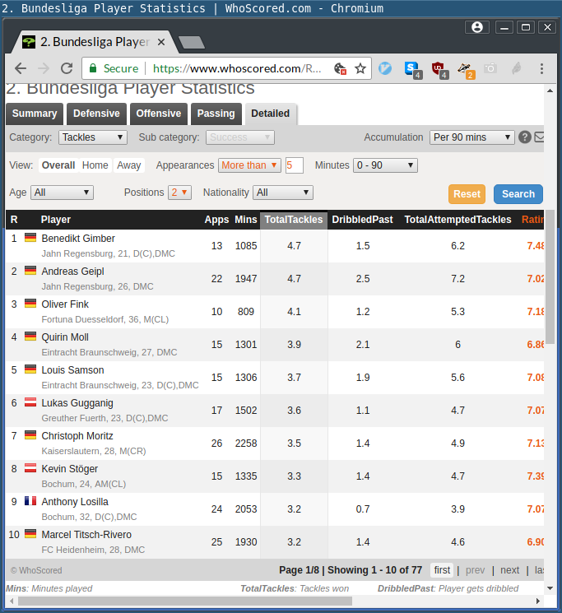Switch to the Summary tab
Image resolution: width=562 pixels, height=613 pixels.
pos(35,114)
